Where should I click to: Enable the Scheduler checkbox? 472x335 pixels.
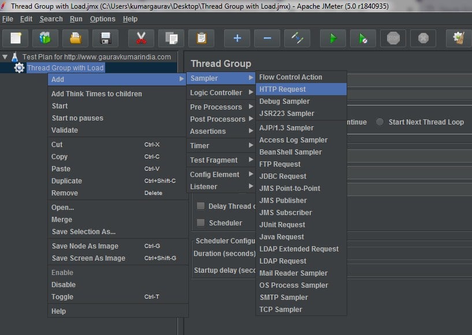point(201,223)
